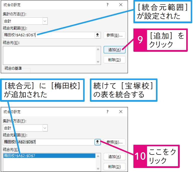Click 参照(B)... in the upper dialog
196x172 pixels.
(114, 35)
